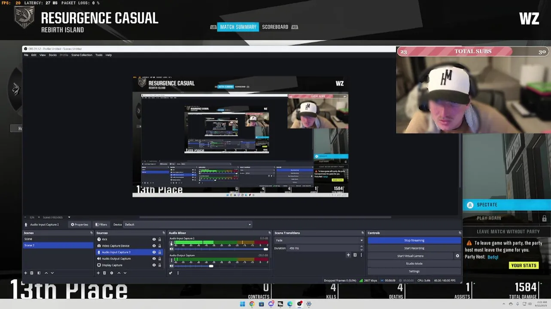Hide the Audio Input Capture 2 source
The image size is (551, 309).
(154, 252)
